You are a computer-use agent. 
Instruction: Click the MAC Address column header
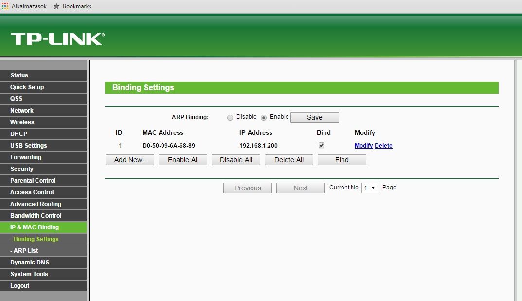click(x=163, y=132)
